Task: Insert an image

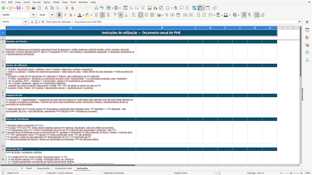Action: click(150, 8)
